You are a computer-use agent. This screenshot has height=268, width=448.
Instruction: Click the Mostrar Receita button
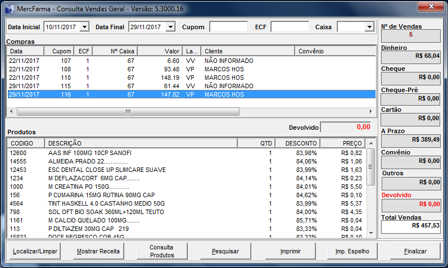98,251
